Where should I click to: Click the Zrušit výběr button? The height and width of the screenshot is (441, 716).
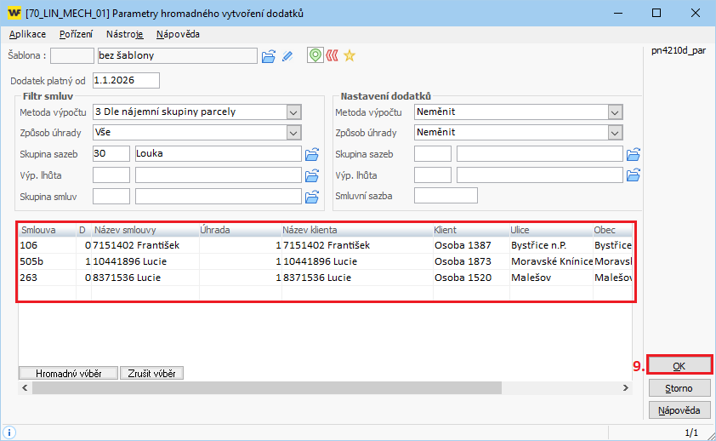pos(152,373)
